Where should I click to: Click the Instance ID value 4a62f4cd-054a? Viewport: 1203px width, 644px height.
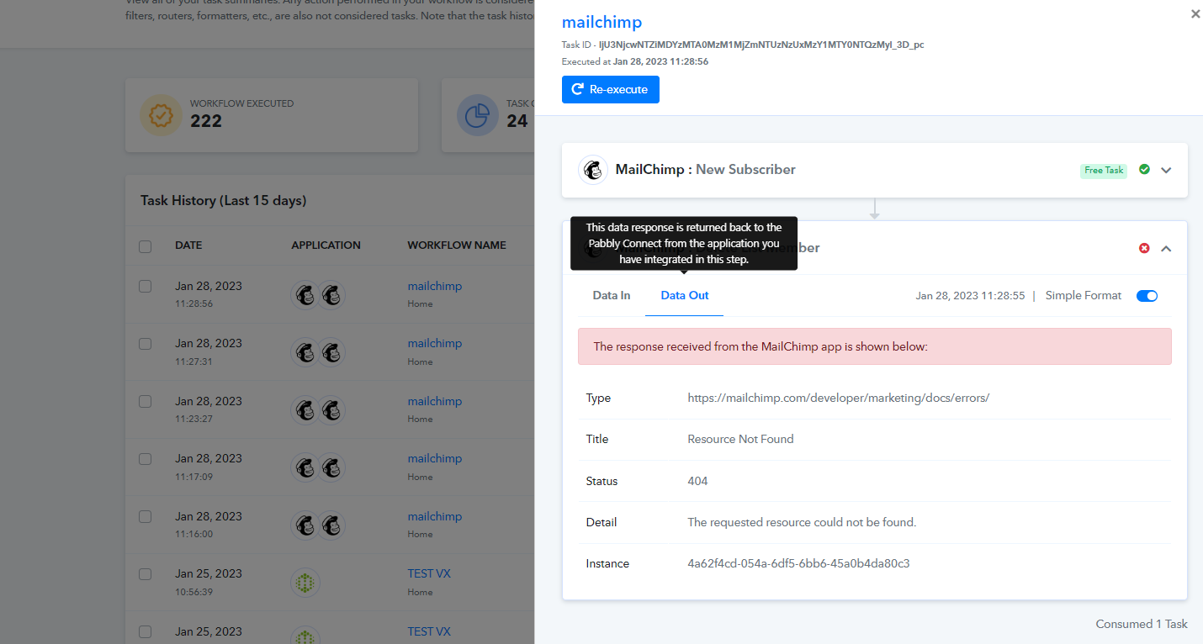pos(798,563)
